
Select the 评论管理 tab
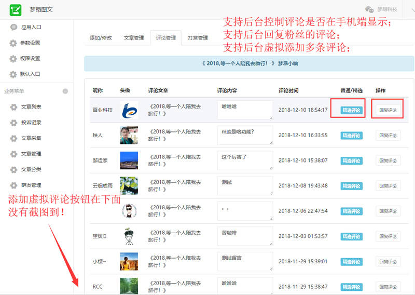tap(165, 38)
